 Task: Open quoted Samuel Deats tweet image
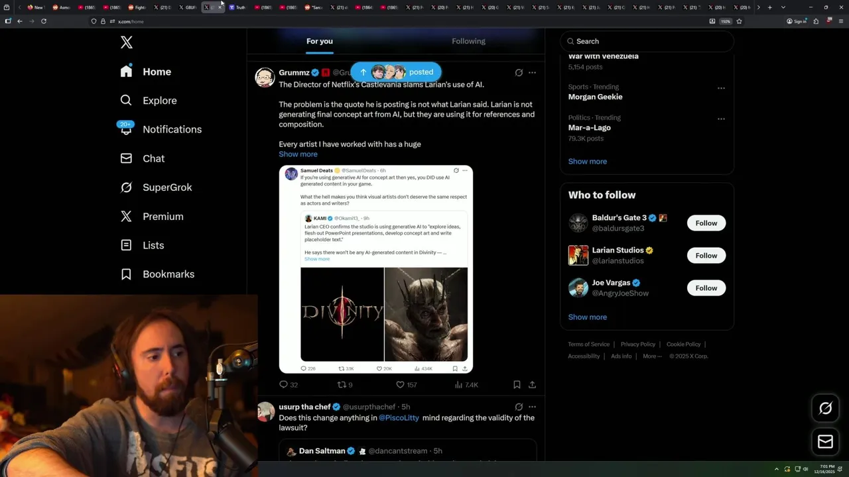[376, 269]
